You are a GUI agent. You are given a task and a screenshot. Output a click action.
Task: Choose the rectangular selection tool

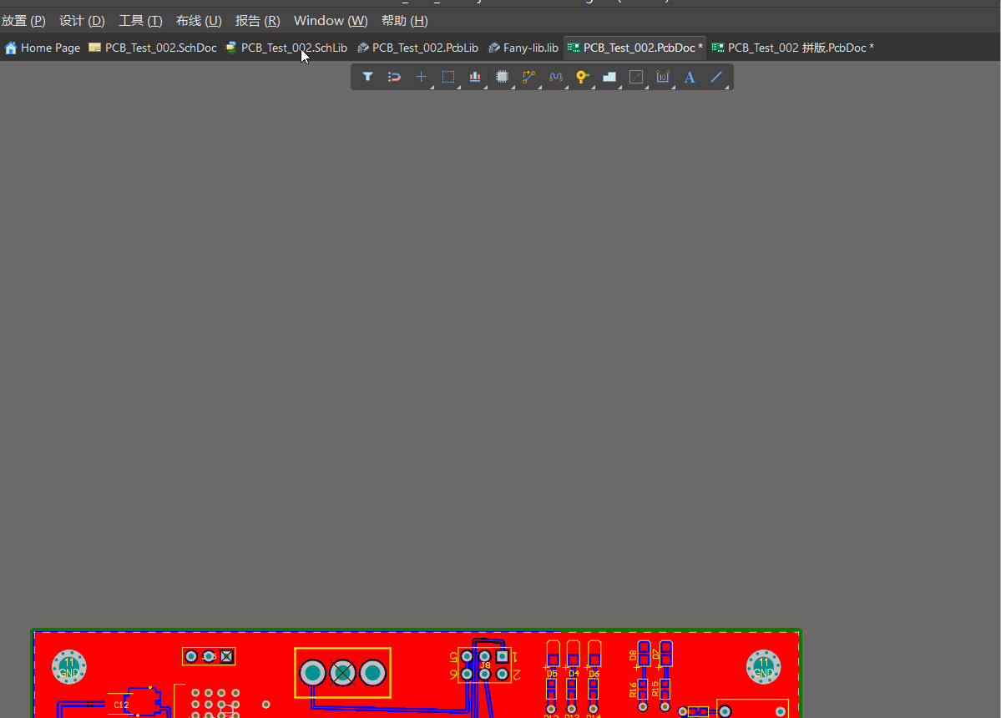(448, 77)
